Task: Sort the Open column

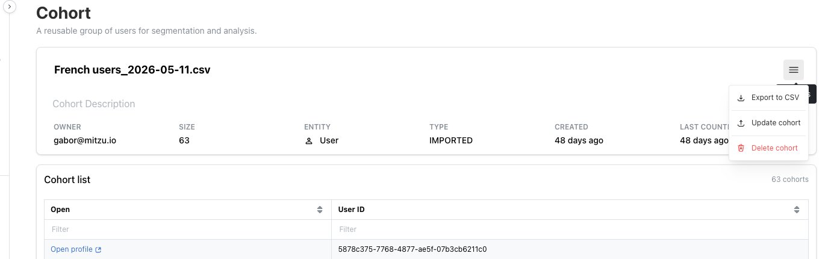Action: [x=320, y=210]
